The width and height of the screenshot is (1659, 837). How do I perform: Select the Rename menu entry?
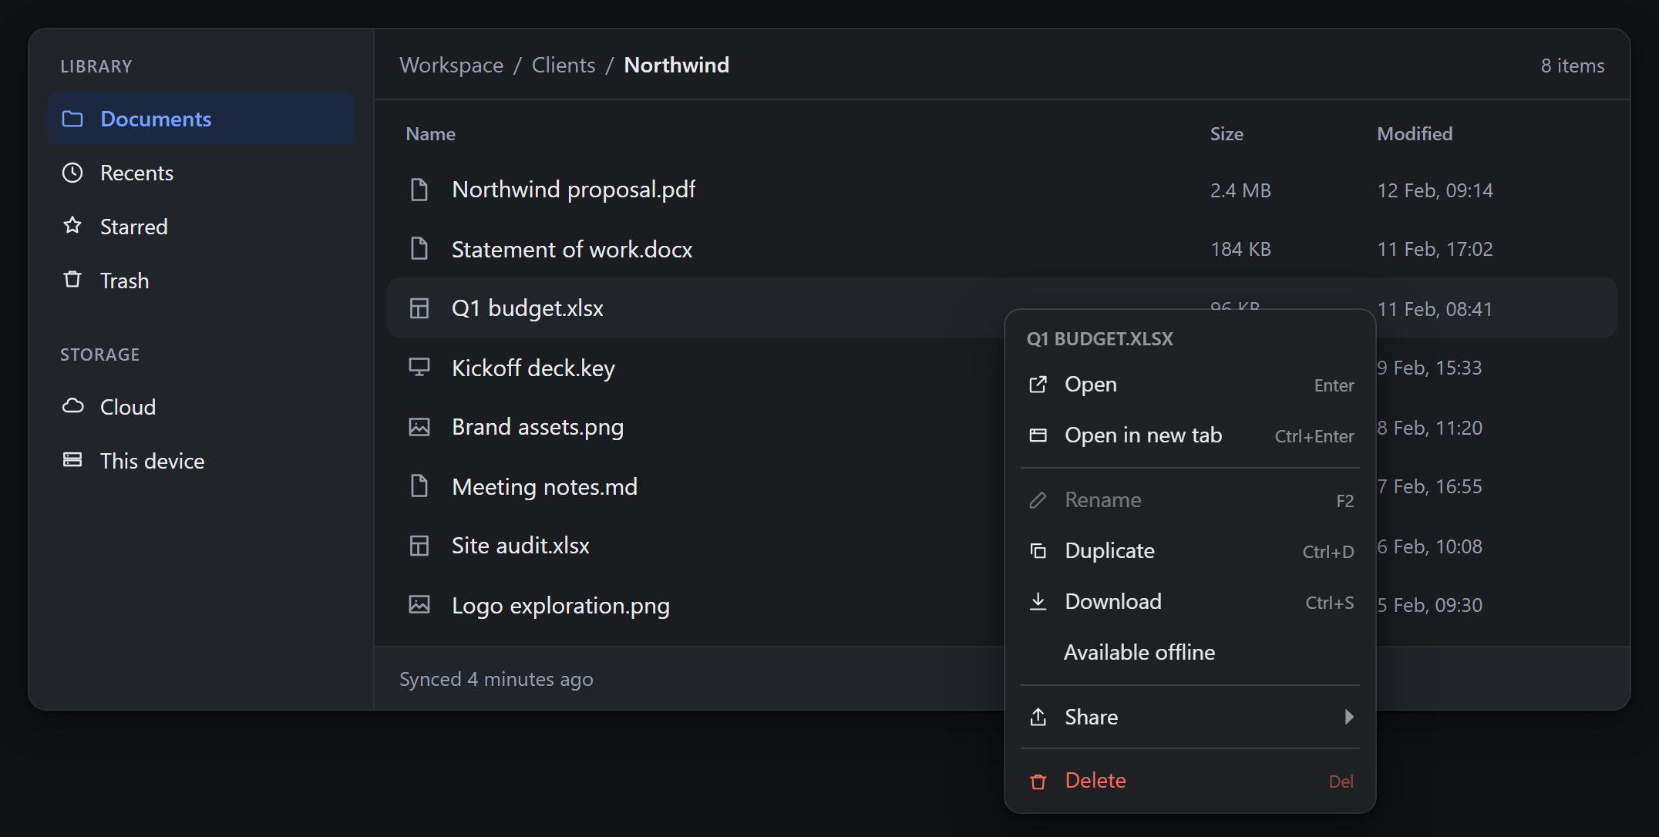click(x=1190, y=500)
